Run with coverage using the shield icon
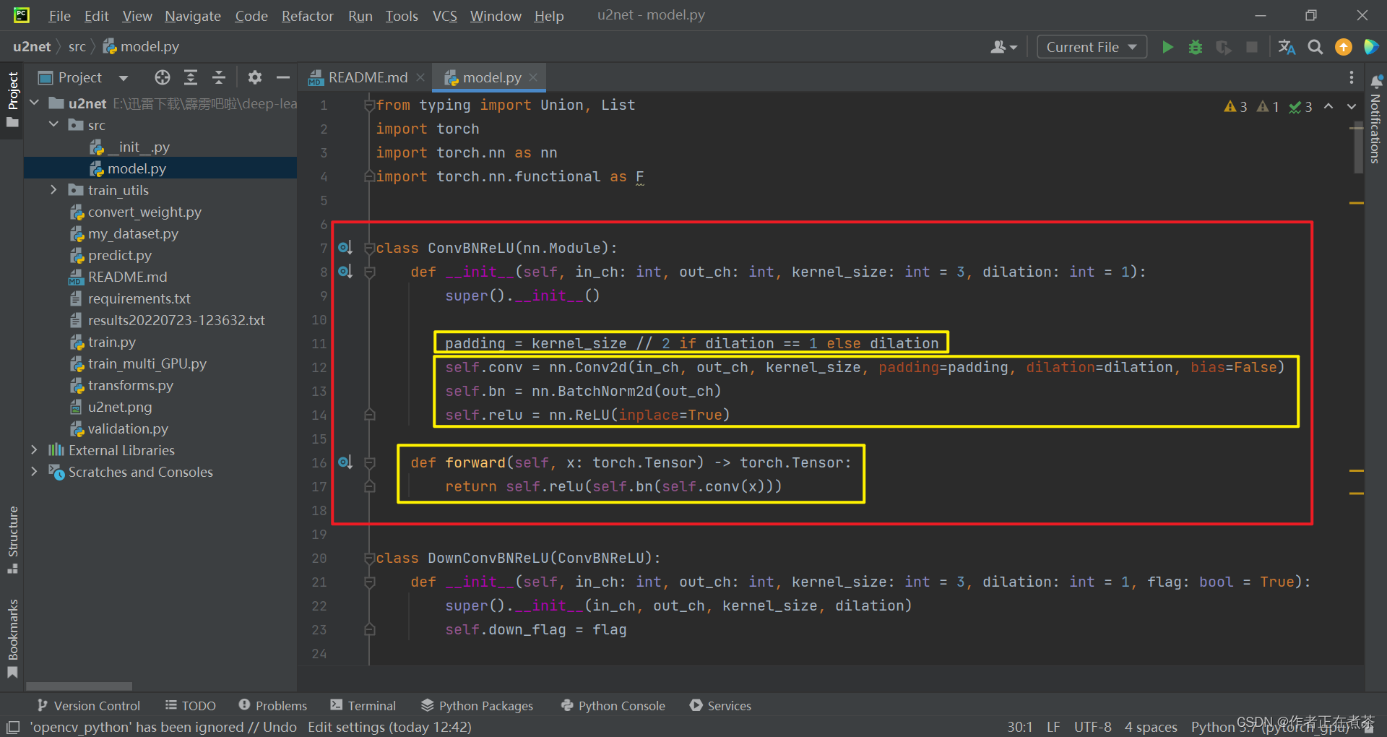Image resolution: width=1387 pixels, height=737 pixels. pos(1224,46)
